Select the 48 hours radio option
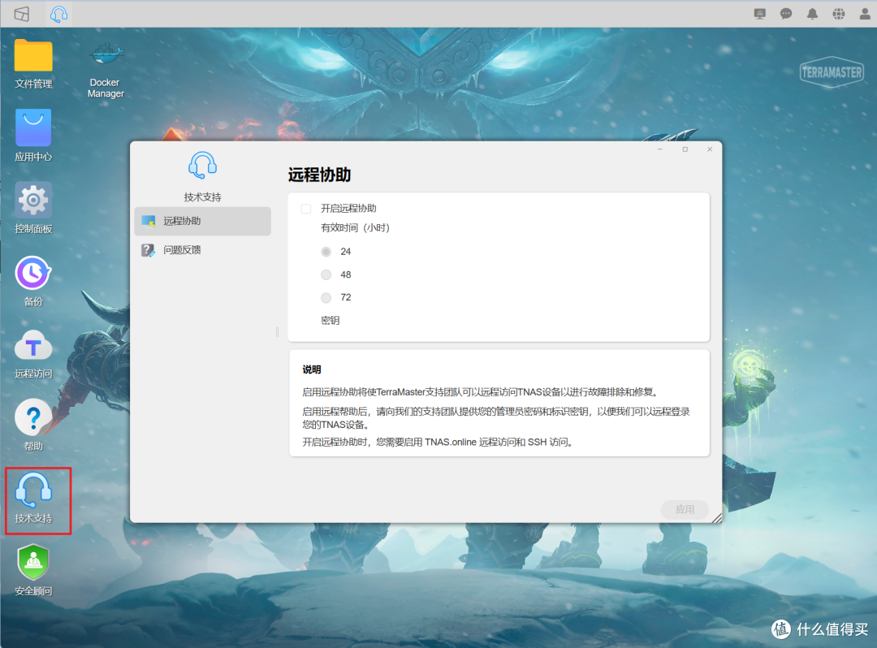The height and width of the screenshot is (648, 877). [326, 274]
